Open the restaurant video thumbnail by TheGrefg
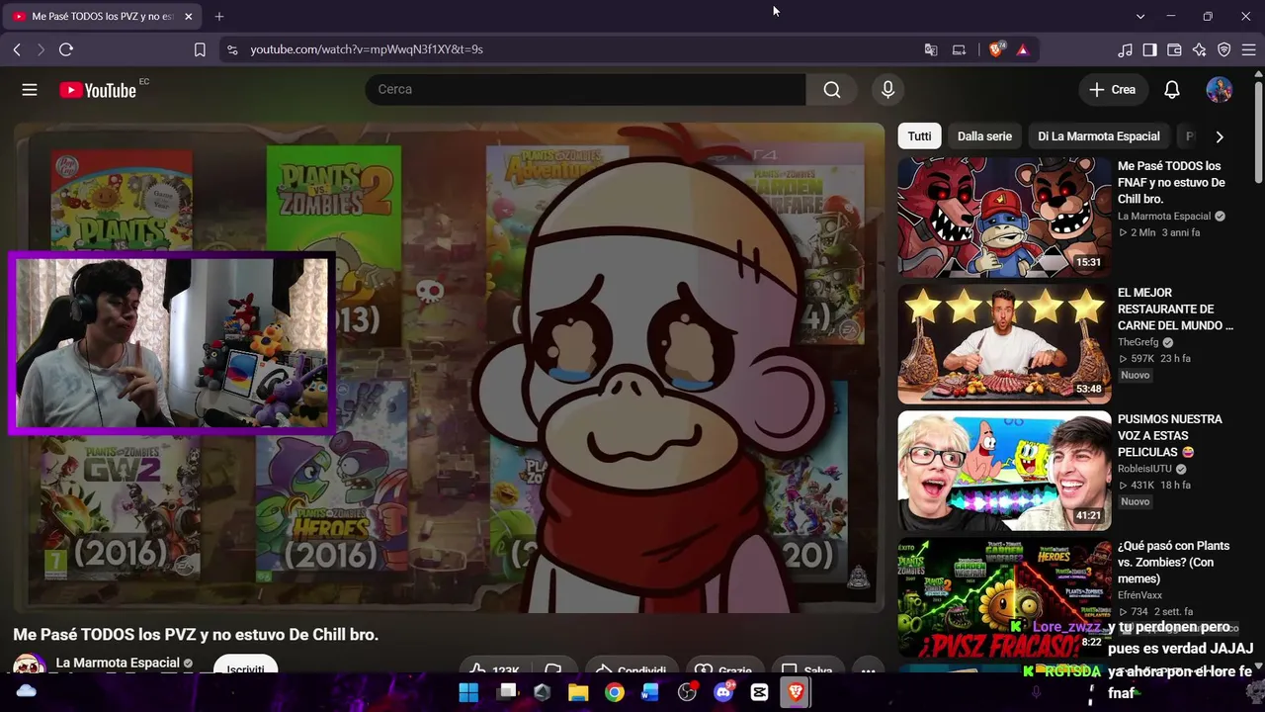 click(1004, 344)
